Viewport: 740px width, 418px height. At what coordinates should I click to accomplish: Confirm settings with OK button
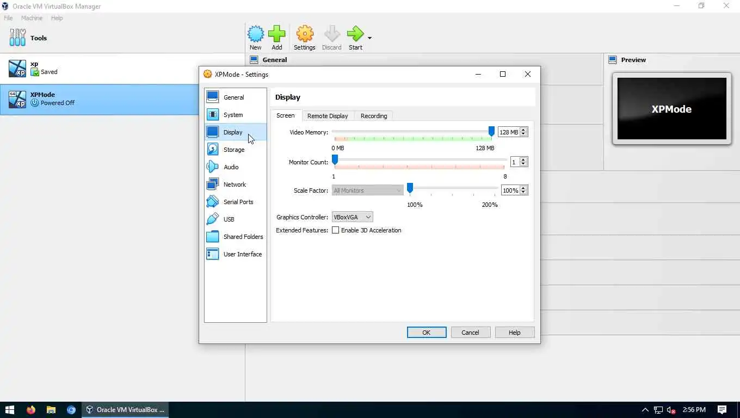[x=427, y=333]
